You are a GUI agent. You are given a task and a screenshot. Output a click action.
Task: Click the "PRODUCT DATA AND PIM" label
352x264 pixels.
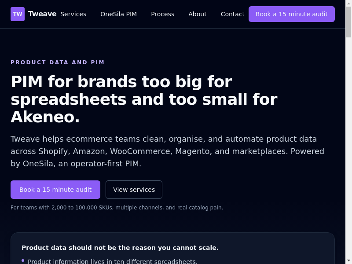[58, 62]
